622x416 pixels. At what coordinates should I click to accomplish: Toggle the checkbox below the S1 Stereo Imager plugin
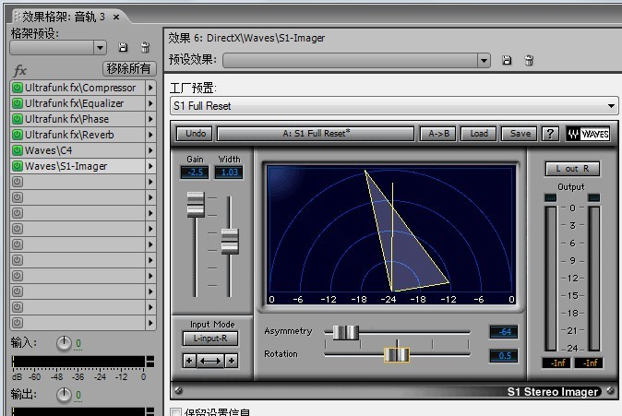click(x=175, y=412)
